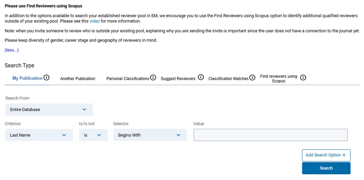Click info icon beside Suggest Reviewers
Viewport: 364px width, 180px height.
[x=201, y=77]
